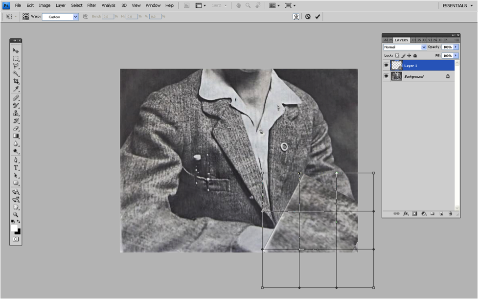
Task: Hide Layer 1 using eye icon
Action: pos(386,65)
